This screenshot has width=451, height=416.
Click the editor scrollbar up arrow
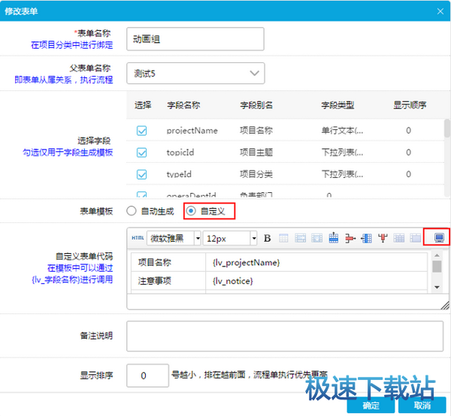pos(437,255)
